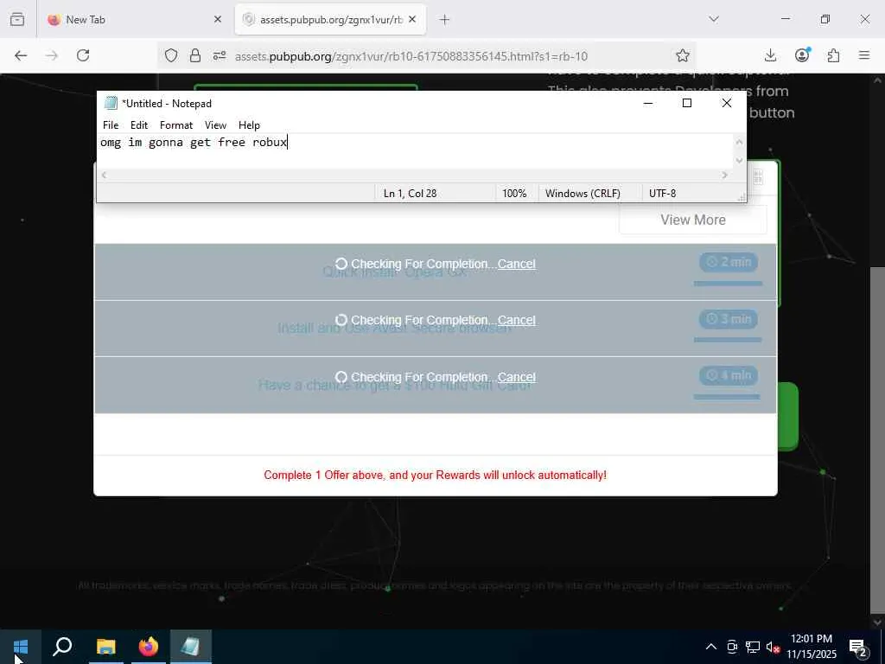Open the Firefox downloads panel
Screen dimensions: 885x664
[770, 55]
